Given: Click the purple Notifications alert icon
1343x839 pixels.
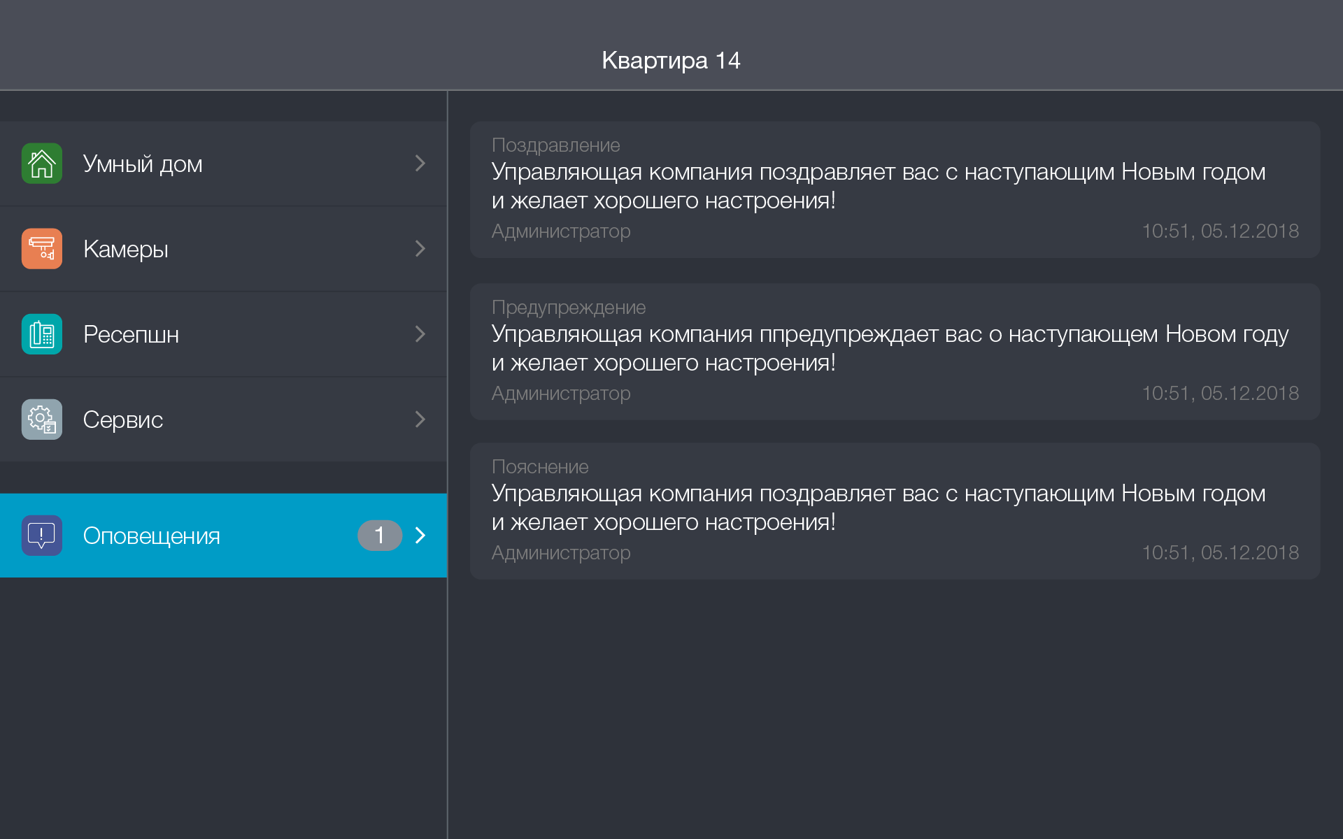Looking at the screenshot, I should [42, 536].
